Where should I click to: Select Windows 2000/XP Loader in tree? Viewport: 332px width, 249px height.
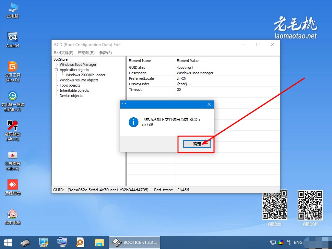86,75
